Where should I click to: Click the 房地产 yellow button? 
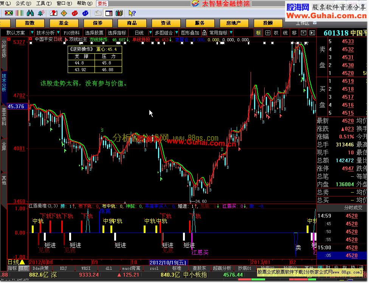[x=234, y=23]
